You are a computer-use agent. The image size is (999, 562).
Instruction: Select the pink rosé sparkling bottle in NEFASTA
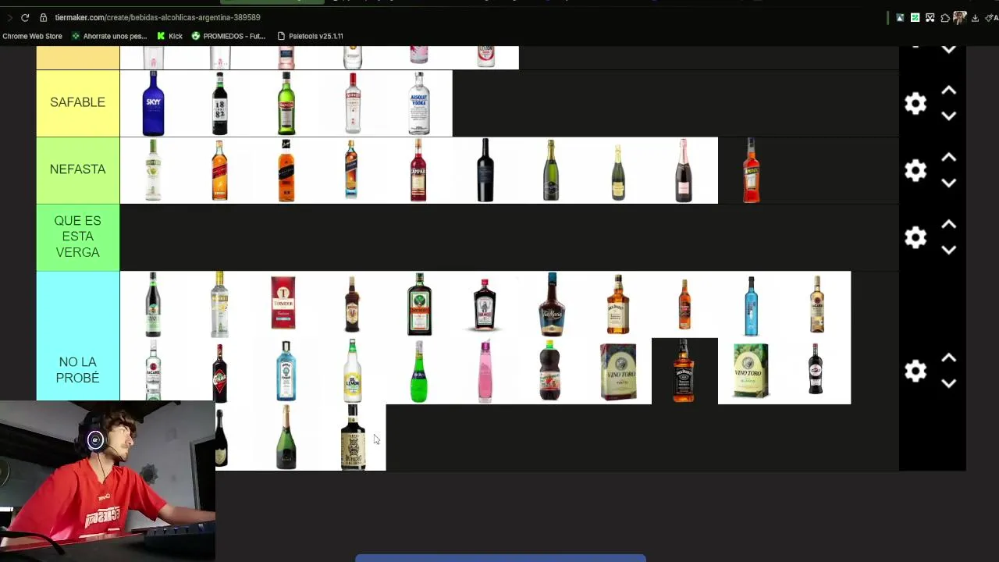point(684,170)
